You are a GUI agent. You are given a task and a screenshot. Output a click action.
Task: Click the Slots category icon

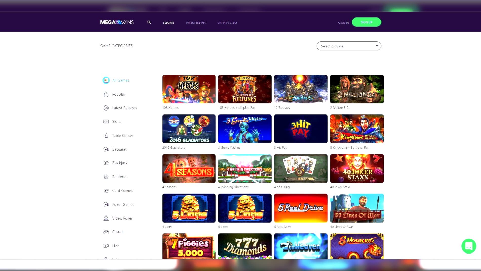(106, 122)
